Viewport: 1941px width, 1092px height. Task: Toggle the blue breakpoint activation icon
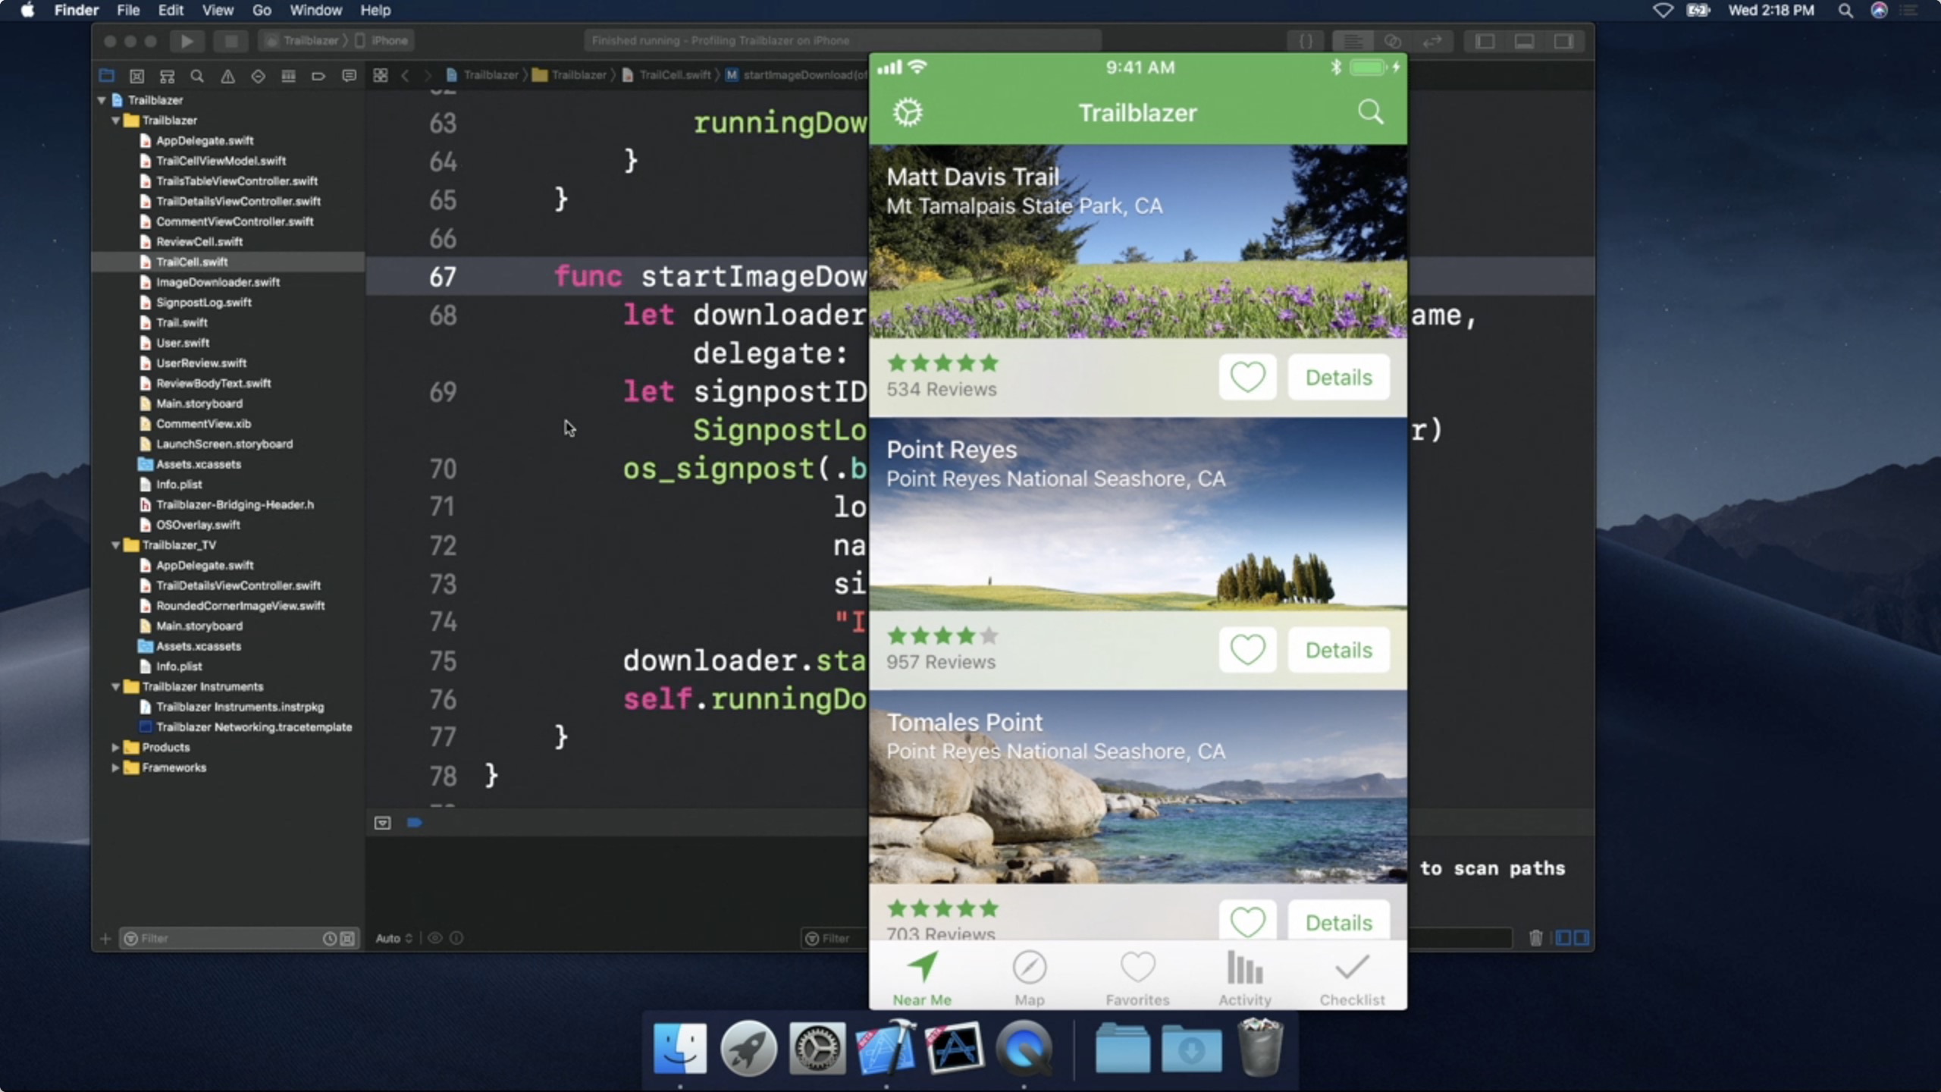[x=414, y=823]
